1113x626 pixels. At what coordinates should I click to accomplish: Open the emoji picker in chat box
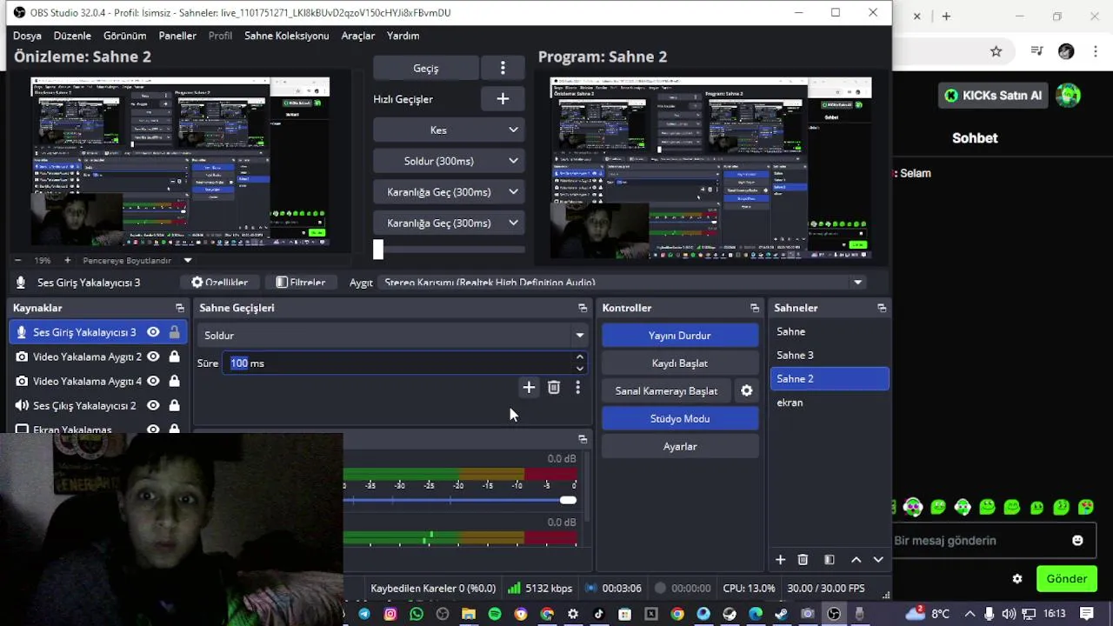pos(1077,540)
